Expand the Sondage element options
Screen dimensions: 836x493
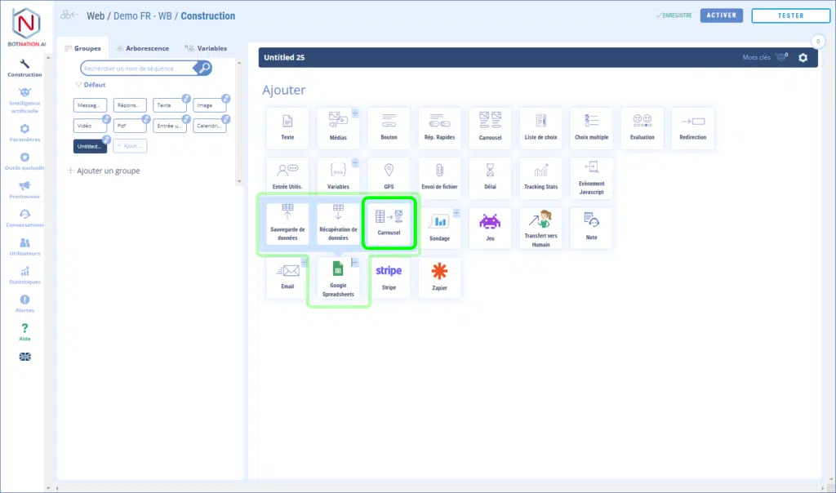click(x=456, y=212)
